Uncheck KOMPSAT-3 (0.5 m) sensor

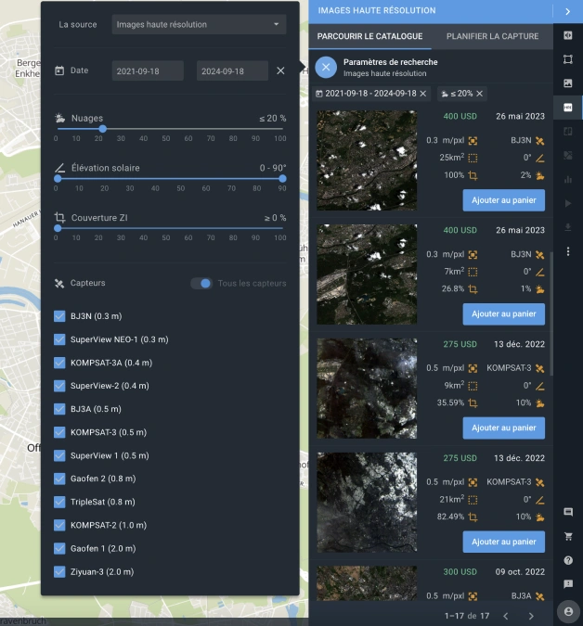(x=59, y=432)
